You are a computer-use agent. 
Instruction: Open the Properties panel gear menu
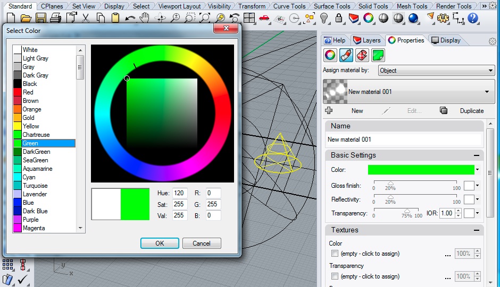click(493, 41)
